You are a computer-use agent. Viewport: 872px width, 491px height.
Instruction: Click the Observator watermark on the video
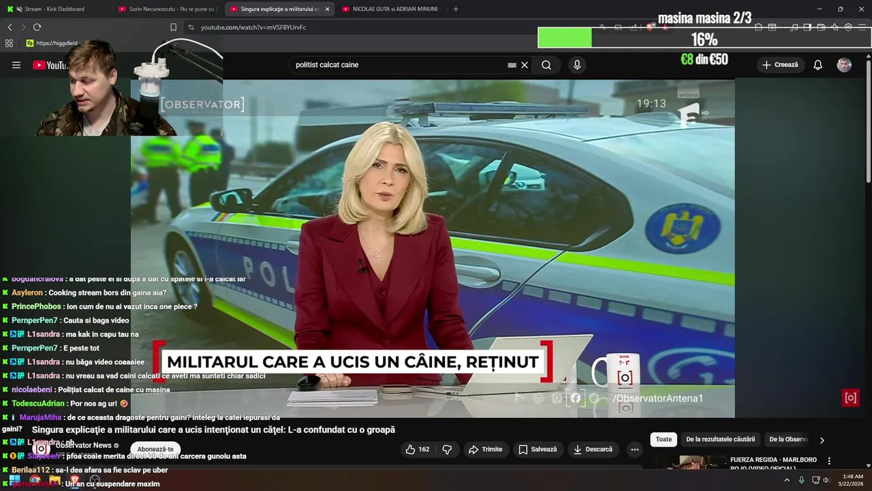pos(850,398)
